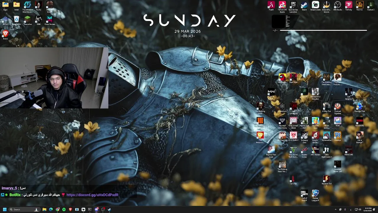Open the Zero Hour game shortcut
378x213 pixels.
coord(293,78)
